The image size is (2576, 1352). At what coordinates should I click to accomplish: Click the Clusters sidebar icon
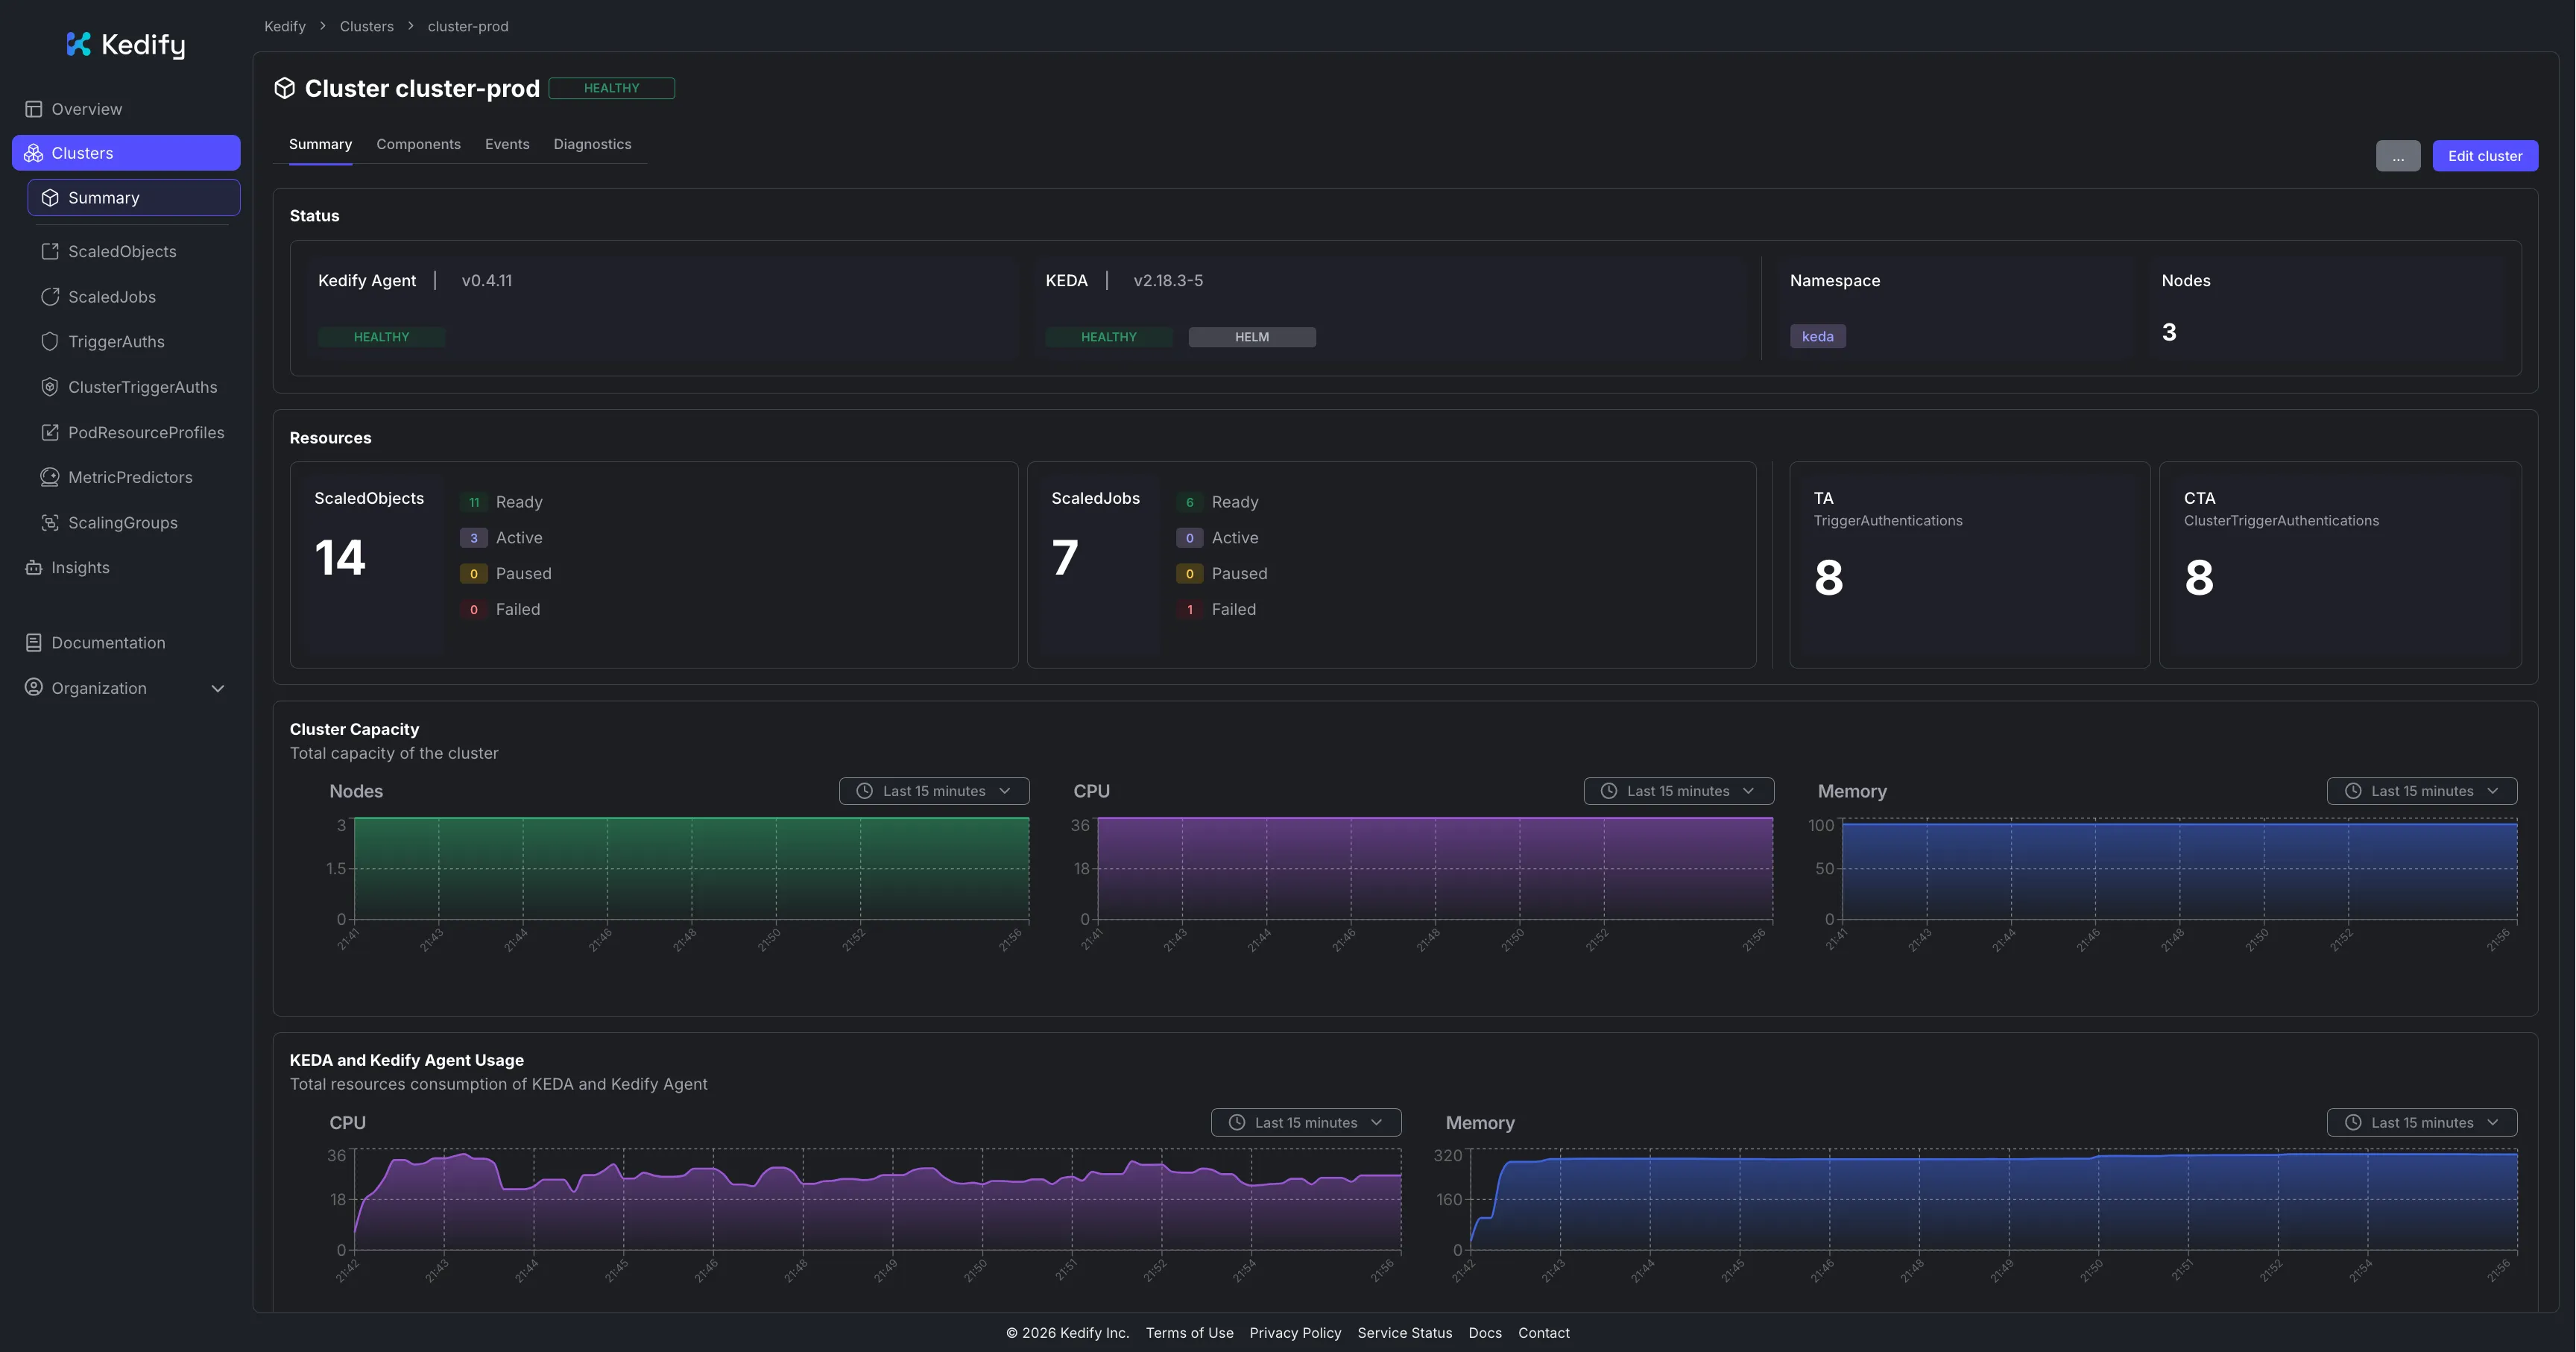[34, 153]
